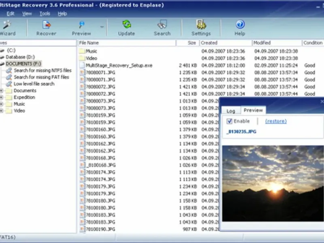Choose Search for missing FAT files
Viewport: 324px width, 243px height.
(41, 77)
